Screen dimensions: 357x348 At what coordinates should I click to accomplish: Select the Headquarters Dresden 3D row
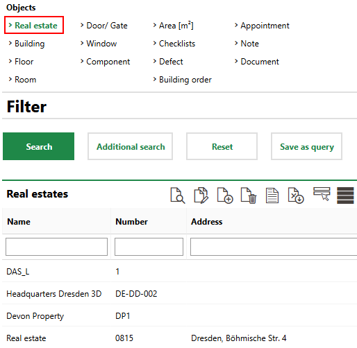(x=179, y=294)
